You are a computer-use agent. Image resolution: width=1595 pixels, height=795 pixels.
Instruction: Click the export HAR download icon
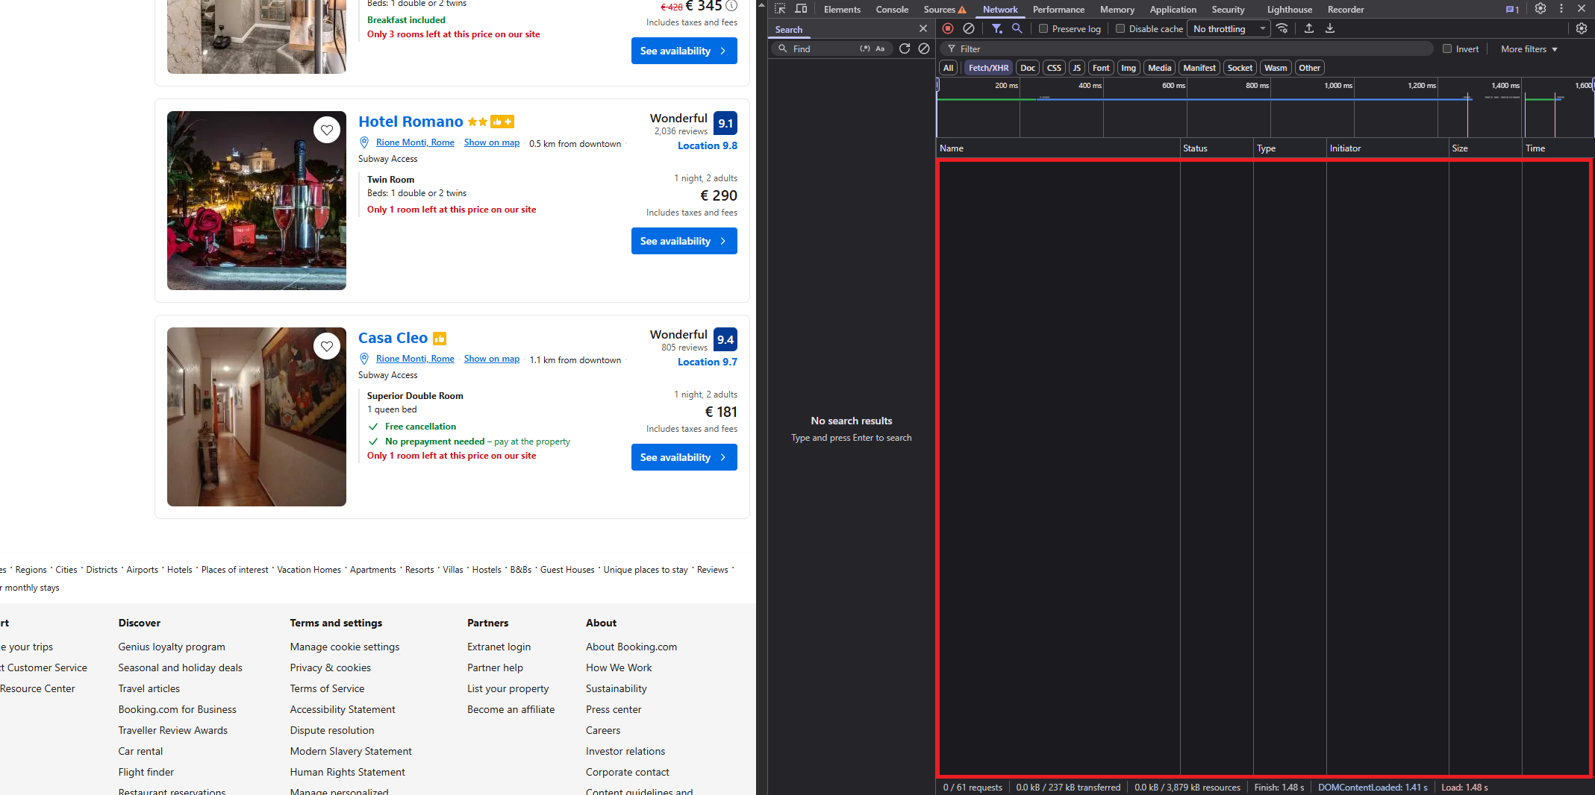tap(1330, 28)
